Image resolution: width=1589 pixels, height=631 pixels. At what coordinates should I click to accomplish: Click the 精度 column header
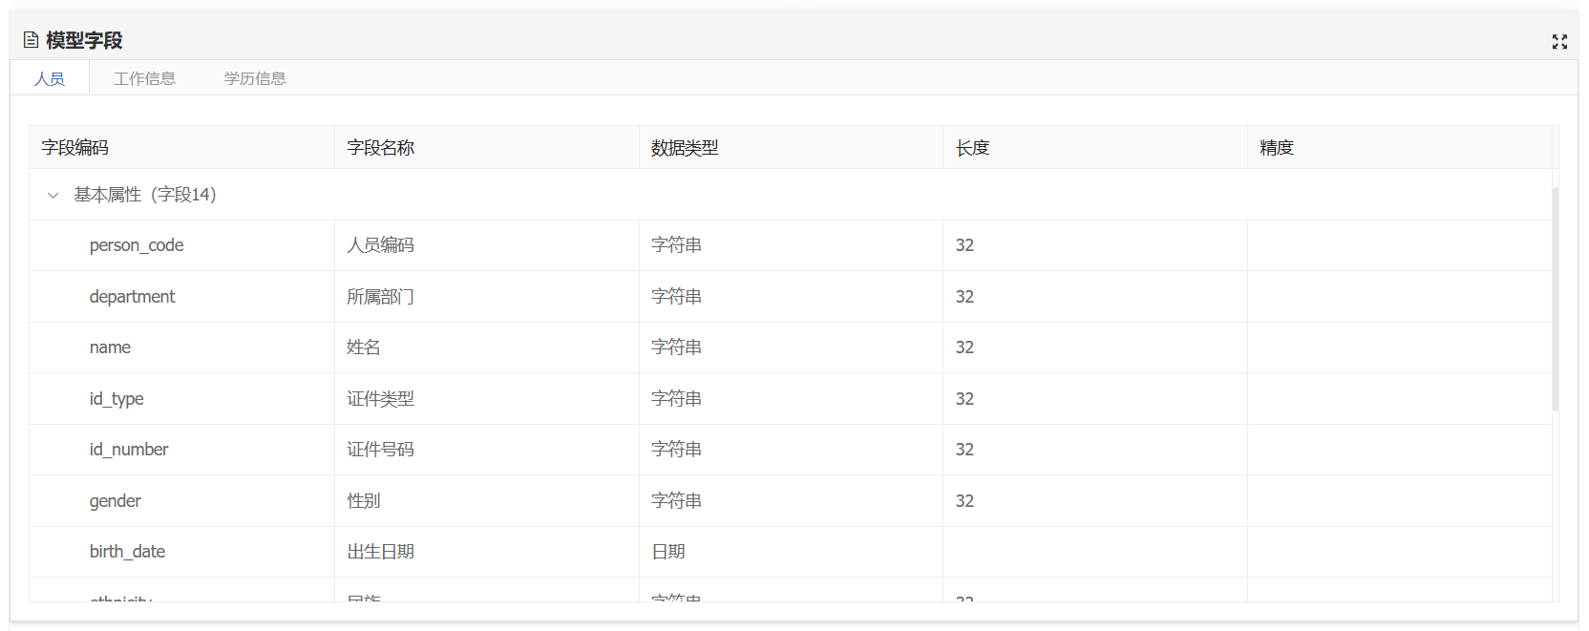(1276, 148)
